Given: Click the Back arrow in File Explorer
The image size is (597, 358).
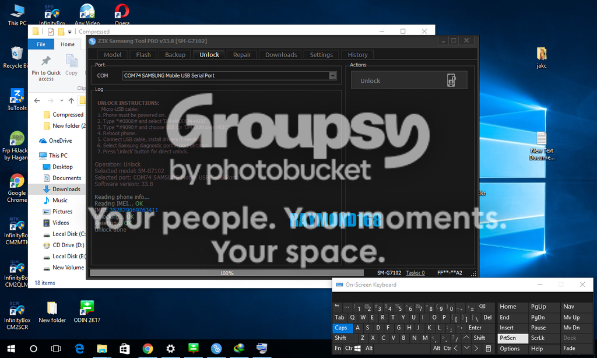Looking at the screenshot, I should (37, 100).
